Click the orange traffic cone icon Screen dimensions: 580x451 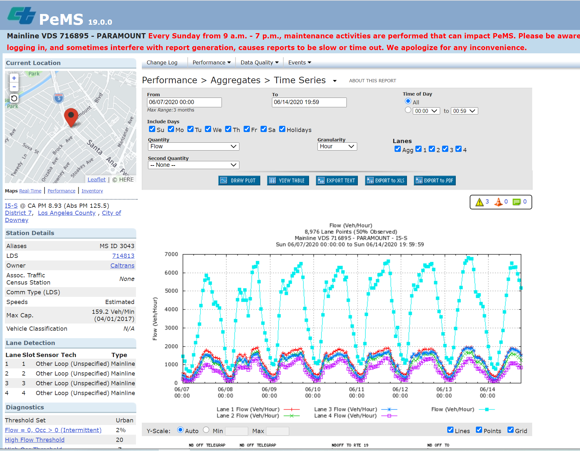(x=498, y=202)
